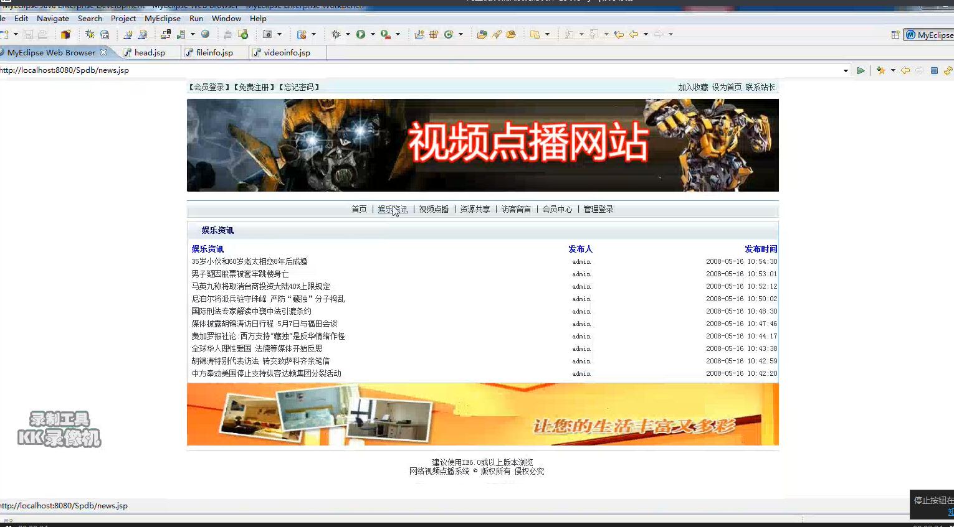Click the 忘记密码 link
The image size is (954, 527).
click(x=299, y=88)
